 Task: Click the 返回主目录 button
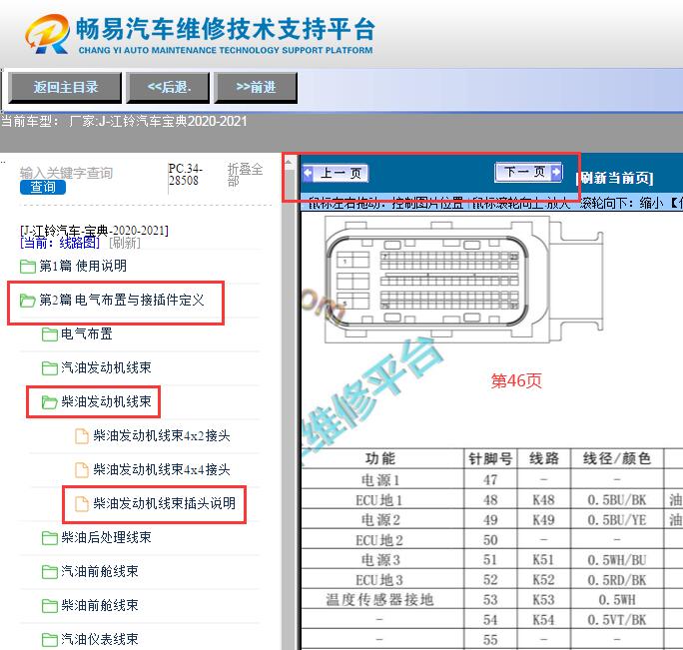(65, 88)
